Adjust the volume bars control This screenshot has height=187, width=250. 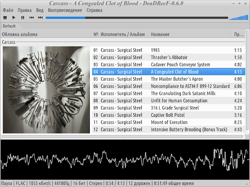coord(239,17)
